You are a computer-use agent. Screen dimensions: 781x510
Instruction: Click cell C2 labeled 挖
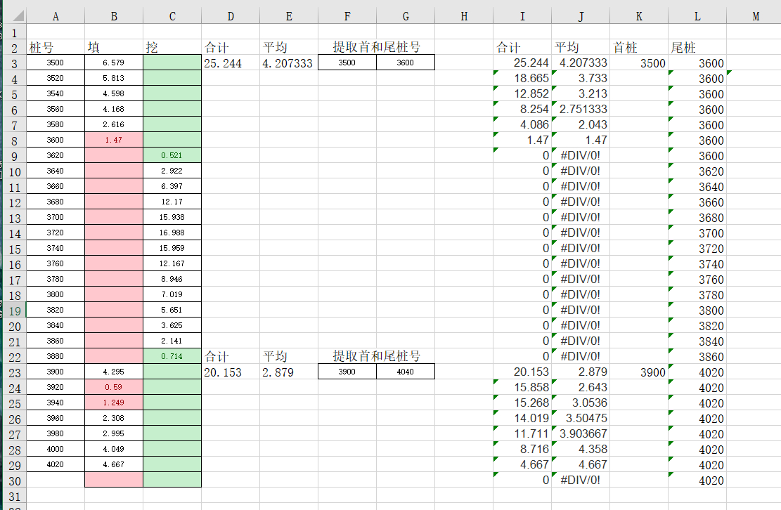[172, 47]
